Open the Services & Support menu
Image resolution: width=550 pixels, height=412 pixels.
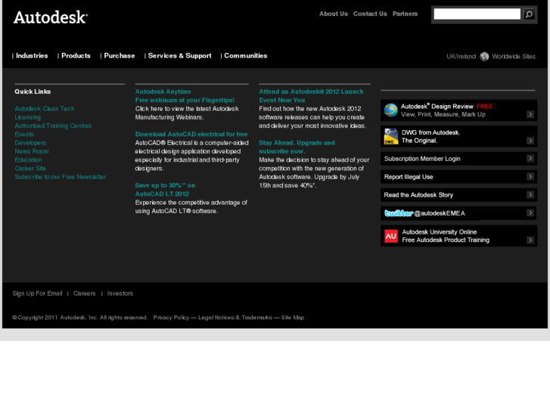179,56
